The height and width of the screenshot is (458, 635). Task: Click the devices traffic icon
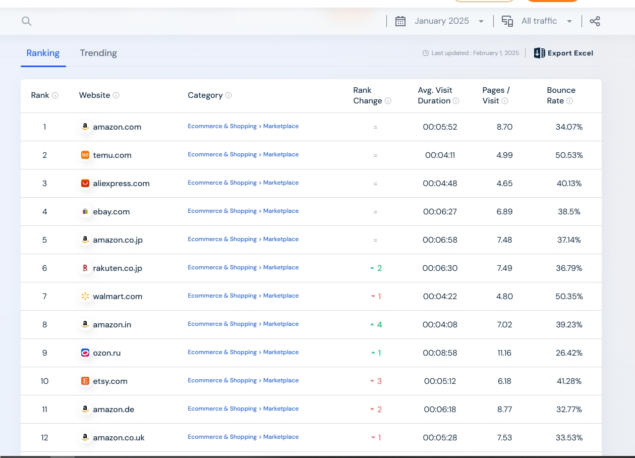(507, 21)
